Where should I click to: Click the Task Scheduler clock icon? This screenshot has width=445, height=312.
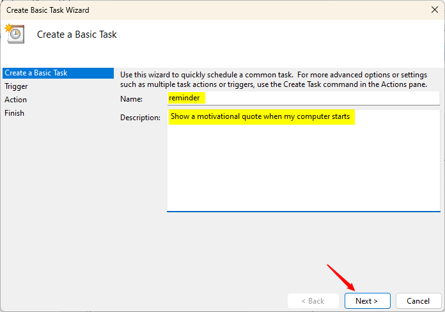(14, 34)
